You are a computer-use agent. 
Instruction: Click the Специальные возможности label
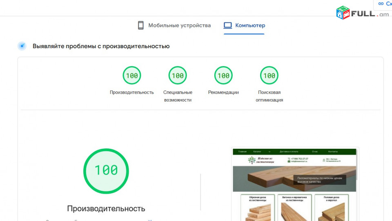pos(178,96)
